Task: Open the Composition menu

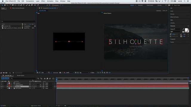Action: pos(30,1)
